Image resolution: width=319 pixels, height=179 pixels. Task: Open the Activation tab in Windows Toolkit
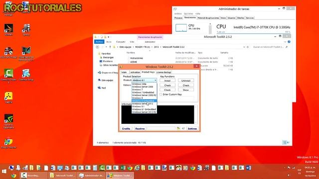pos(135,72)
